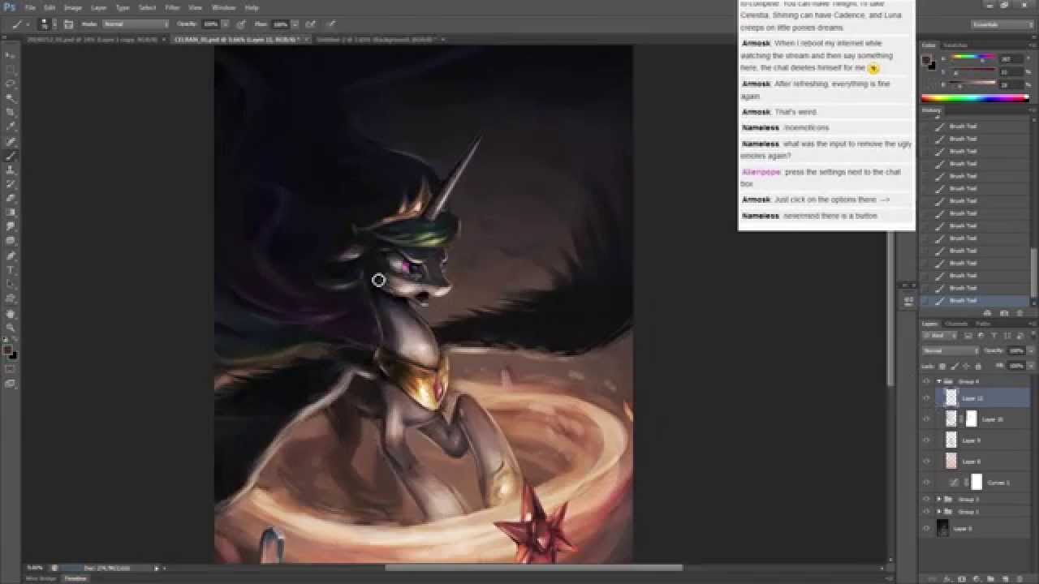Select the Eyedropper tool
Viewport: 1039px width, 584px height.
pos(11,127)
